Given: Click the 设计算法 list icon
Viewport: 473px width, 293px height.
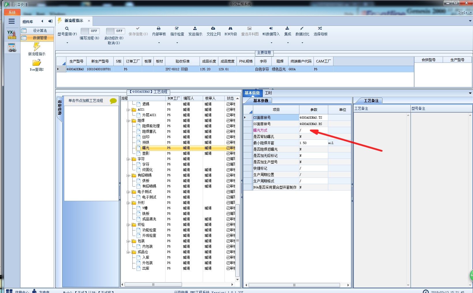Looking at the screenshot, I should (x=24, y=31).
